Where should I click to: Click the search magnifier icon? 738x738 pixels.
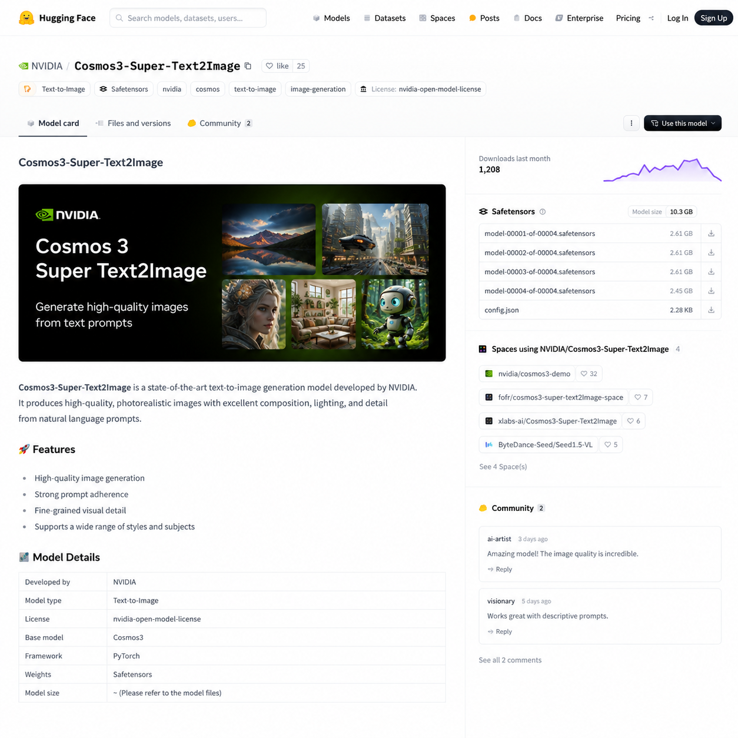[x=119, y=18]
